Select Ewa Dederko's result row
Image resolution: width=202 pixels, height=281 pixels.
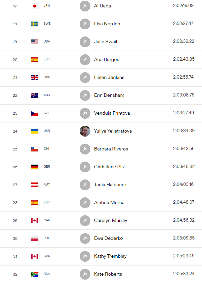click(x=101, y=238)
